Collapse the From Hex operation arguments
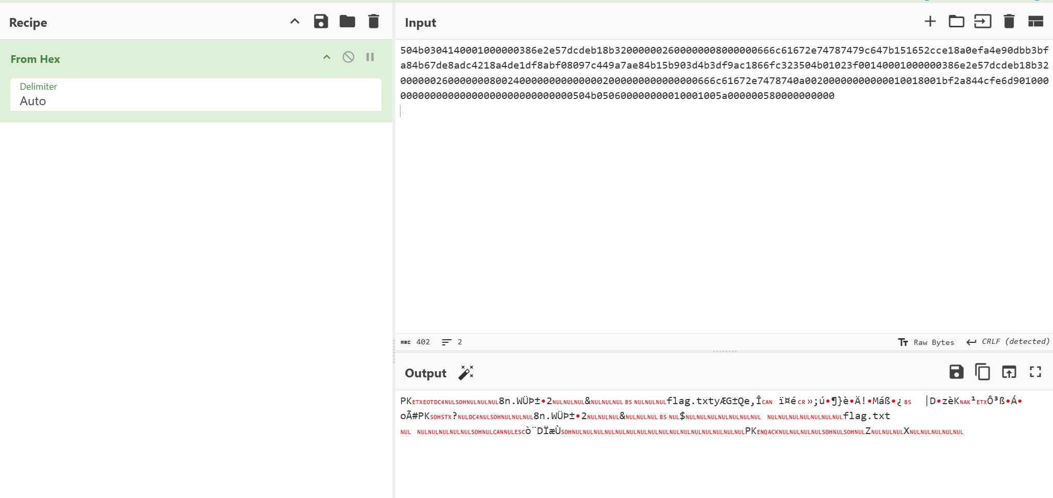 [x=327, y=57]
